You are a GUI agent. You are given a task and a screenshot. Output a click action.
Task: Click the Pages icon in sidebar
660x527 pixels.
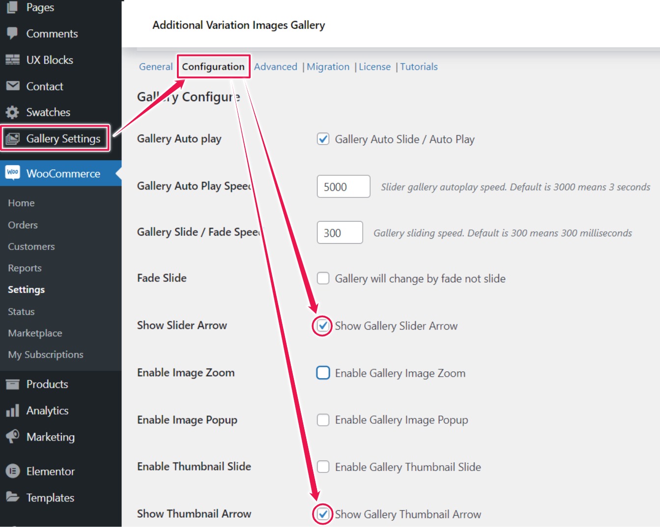pos(12,7)
